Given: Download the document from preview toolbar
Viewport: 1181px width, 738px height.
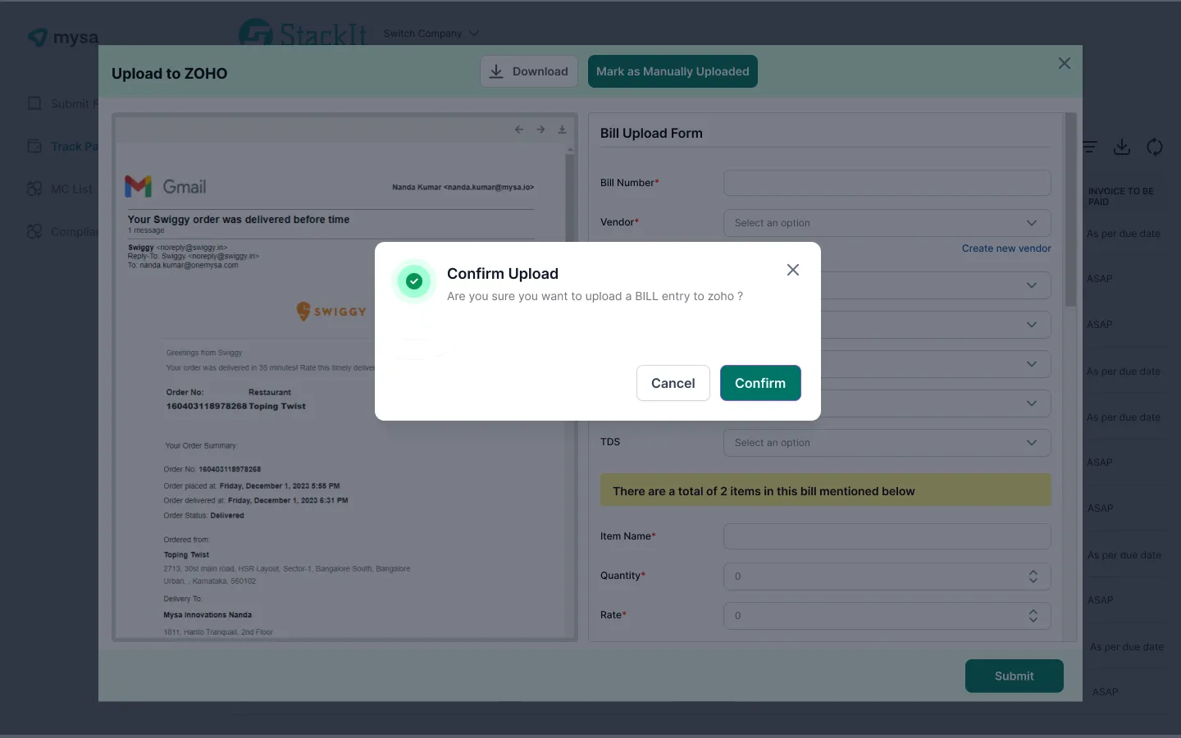Looking at the screenshot, I should [562, 130].
